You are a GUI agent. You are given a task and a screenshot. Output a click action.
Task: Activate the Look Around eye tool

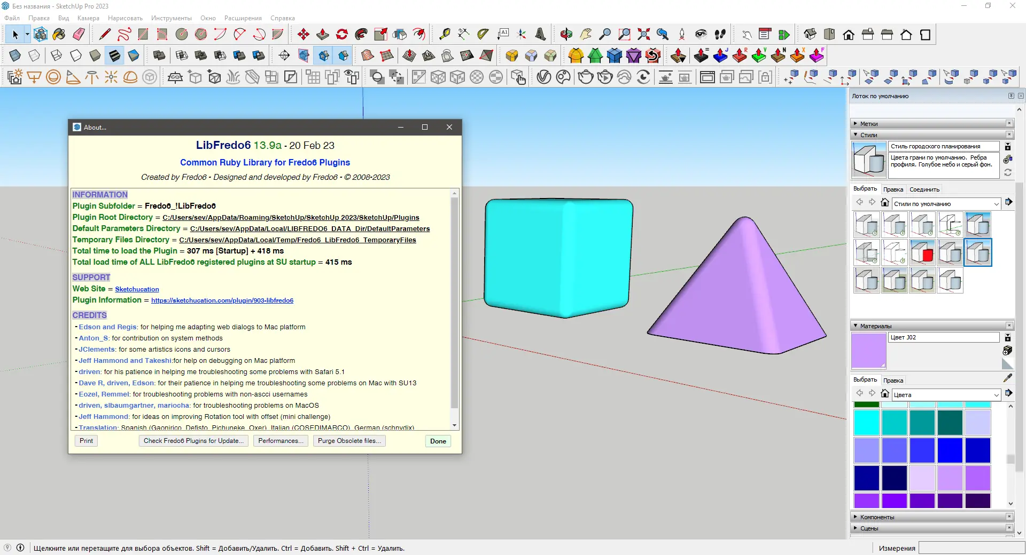click(x=701, y=35)
